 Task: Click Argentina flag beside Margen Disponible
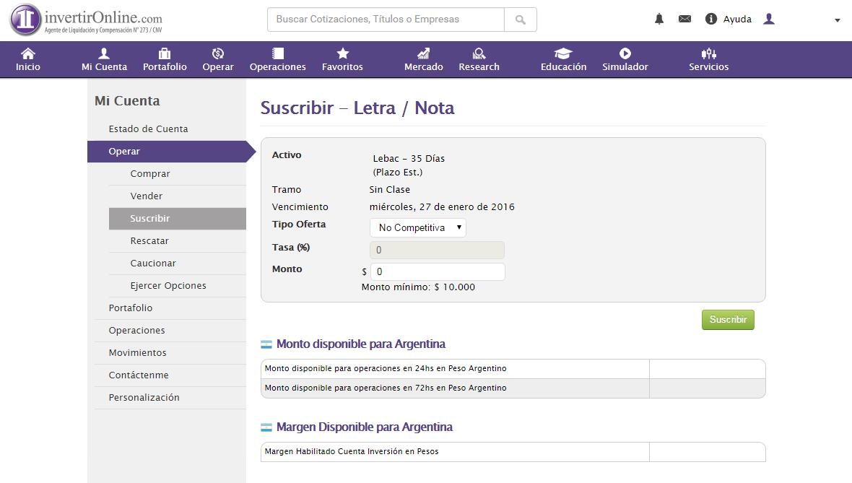pyautogui.click(x=266, y=427)
